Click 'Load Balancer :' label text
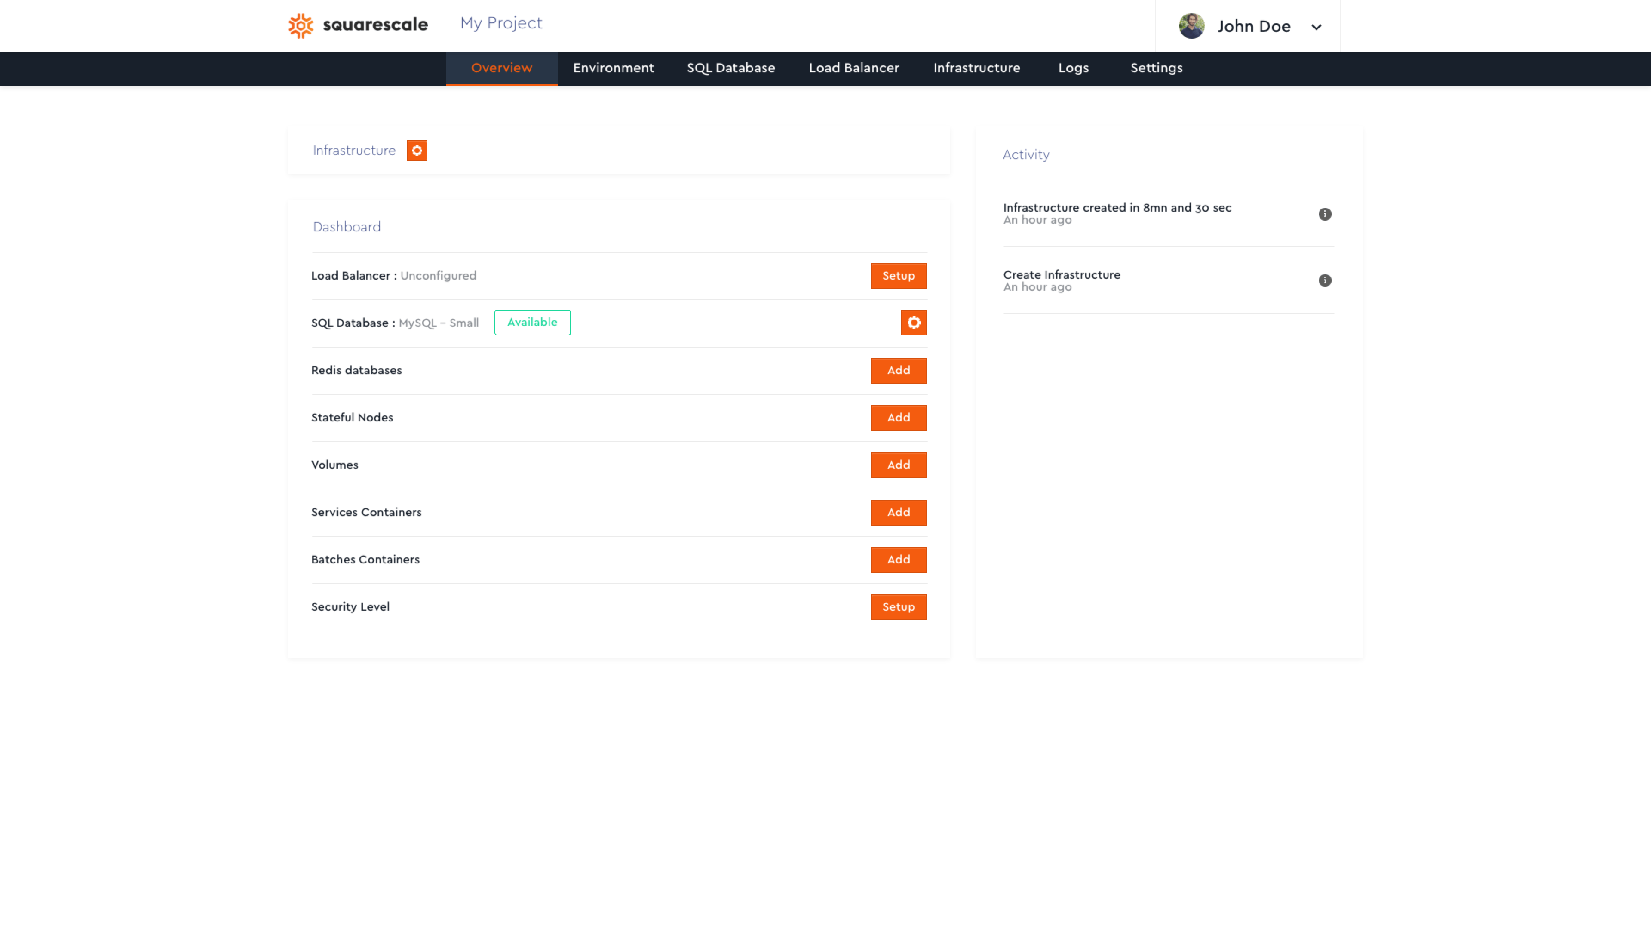The width and height of the screenshot is (1651, 929). click(354, 276)
